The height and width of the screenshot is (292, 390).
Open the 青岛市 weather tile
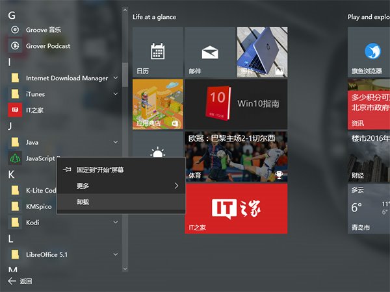coord(369,208)
